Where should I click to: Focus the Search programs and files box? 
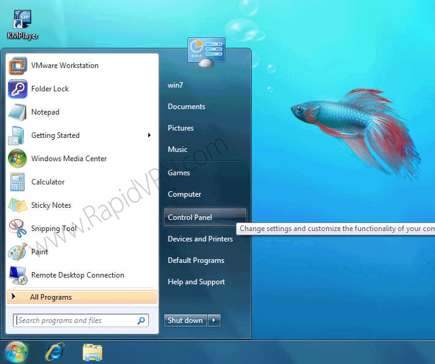click(81, 320)
